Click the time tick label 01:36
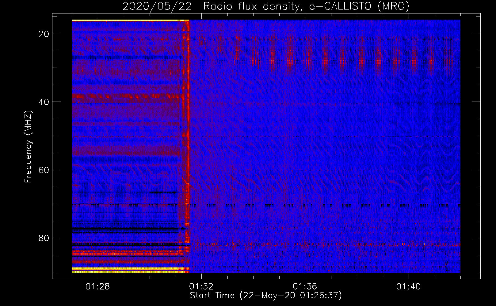 305,287
